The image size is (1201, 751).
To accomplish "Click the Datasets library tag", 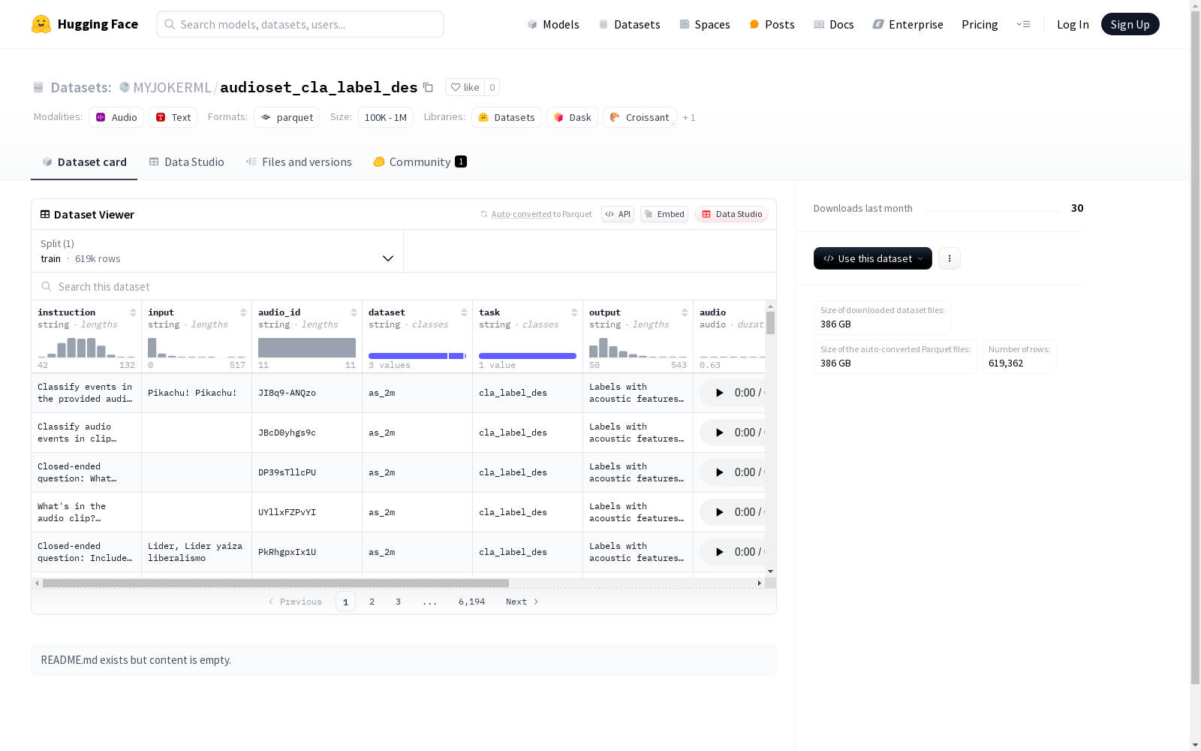I will click(507, 117).
